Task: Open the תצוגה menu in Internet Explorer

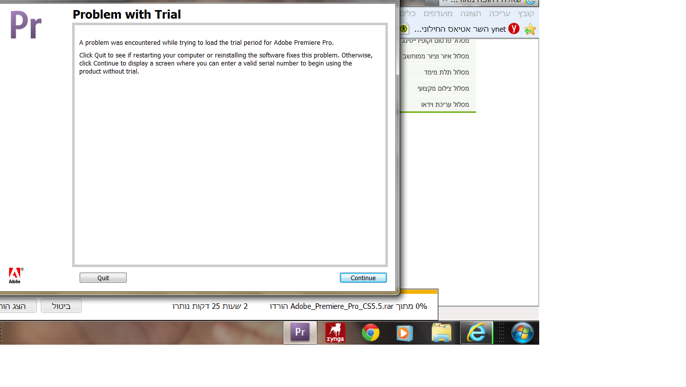Action: (471, 14)
